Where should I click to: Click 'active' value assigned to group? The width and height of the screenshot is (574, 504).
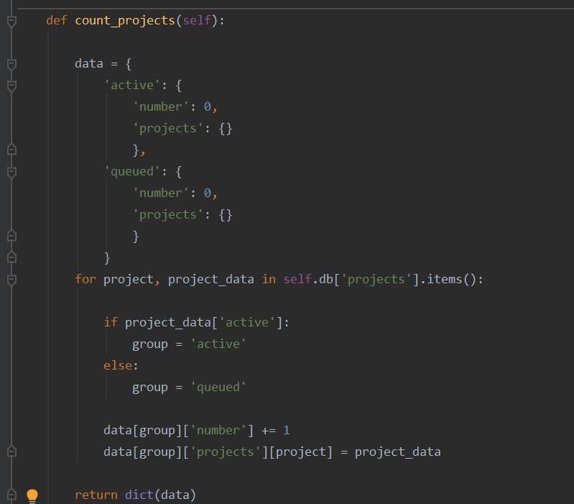click(x=218, y=344)
